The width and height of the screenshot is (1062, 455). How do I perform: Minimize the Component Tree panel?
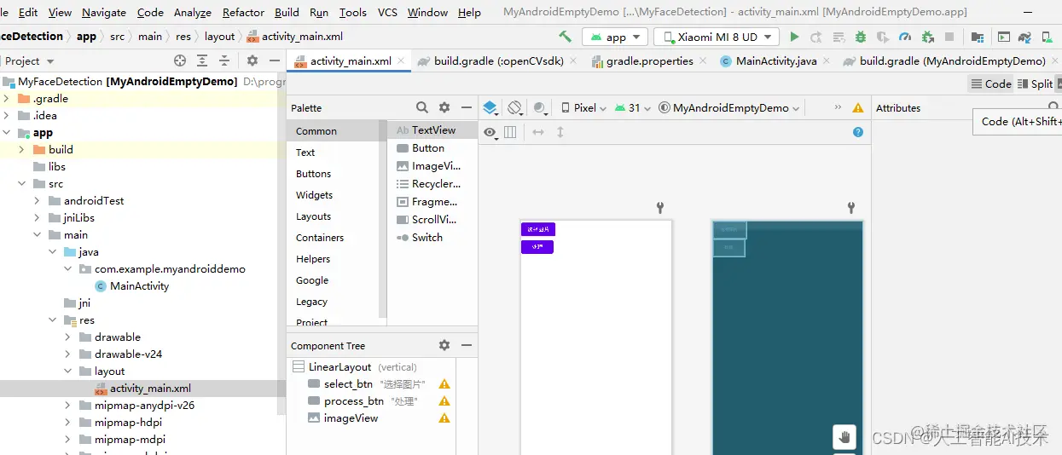point(467,345)
